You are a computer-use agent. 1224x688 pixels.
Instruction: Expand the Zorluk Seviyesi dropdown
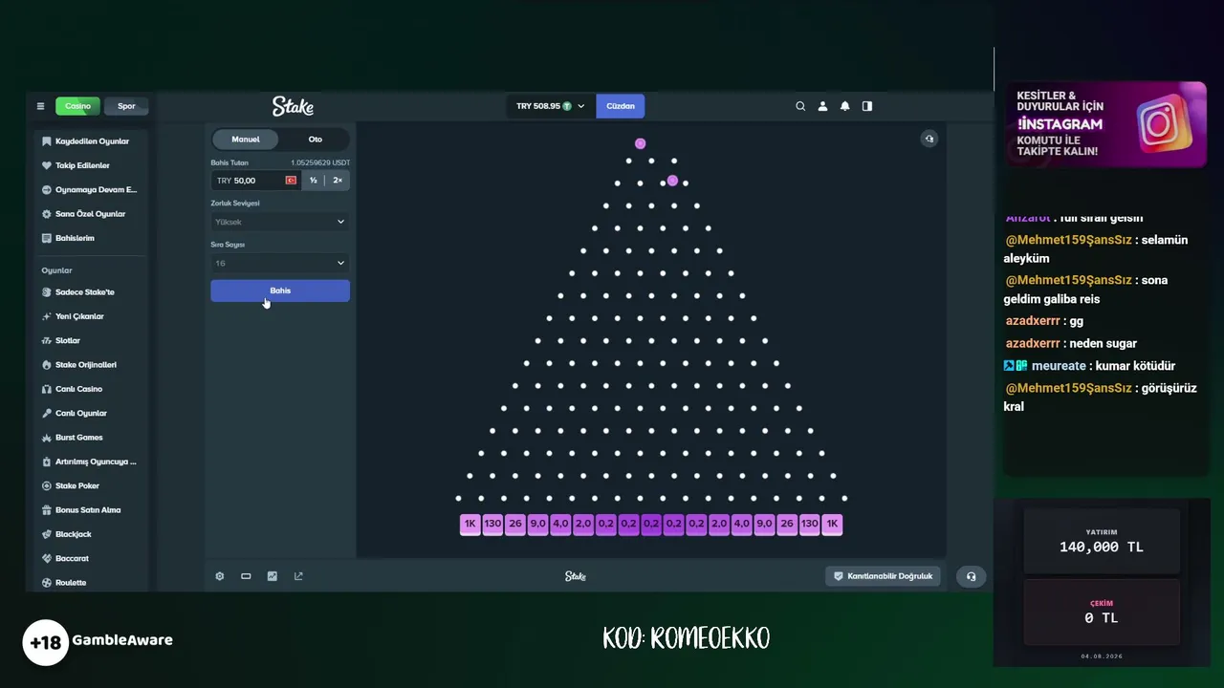pos(280,222)
